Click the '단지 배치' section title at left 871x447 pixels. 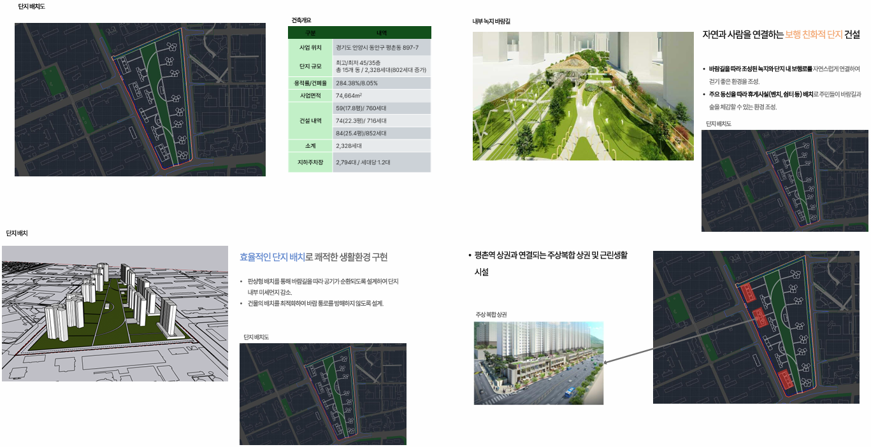pos(17,234)
